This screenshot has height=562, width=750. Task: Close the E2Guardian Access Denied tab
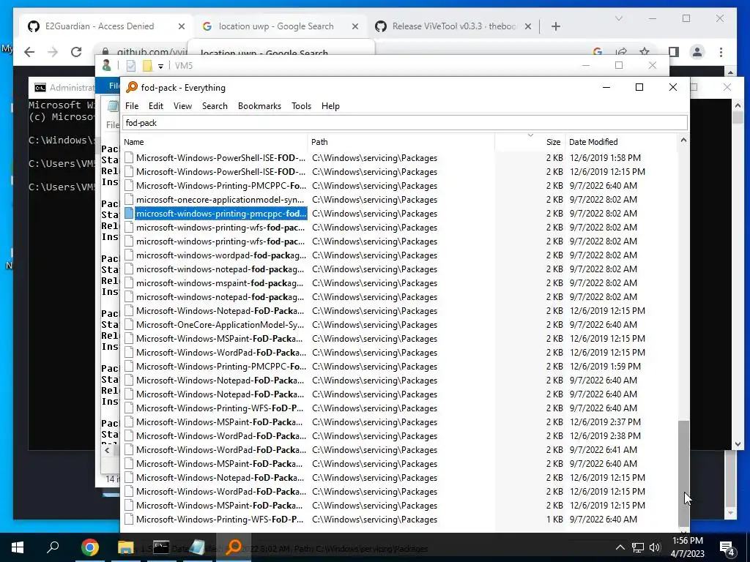click(182, 27)
